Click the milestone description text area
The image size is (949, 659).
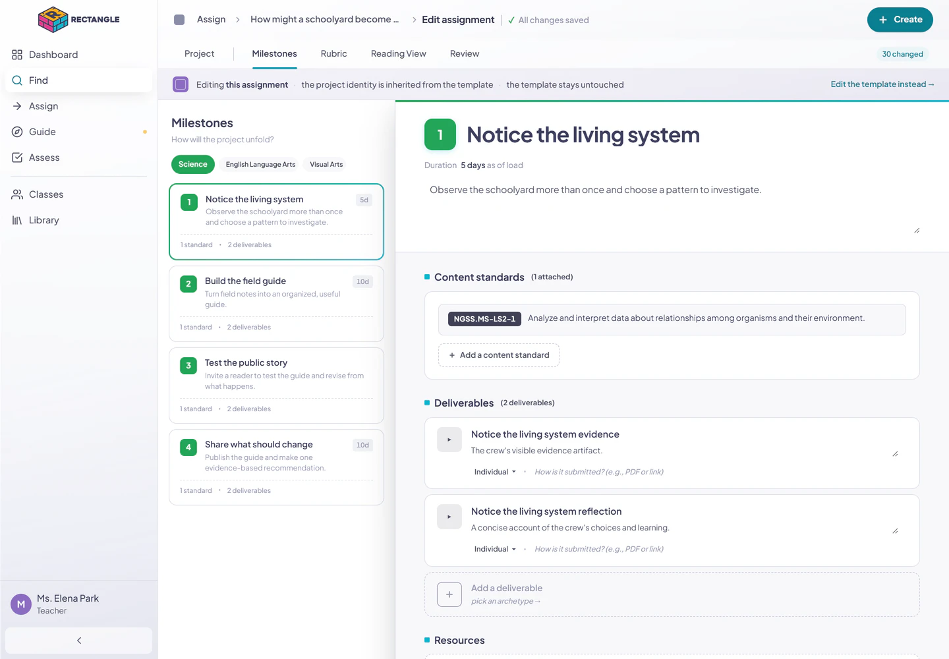[x=672, y=208]
